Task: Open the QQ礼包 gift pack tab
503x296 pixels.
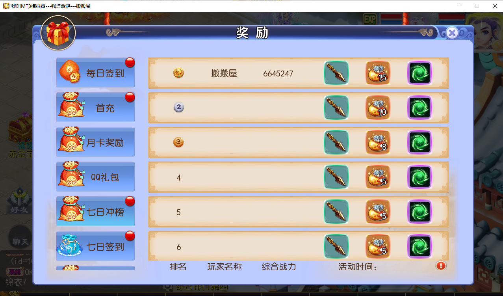Action: (95, 177)
